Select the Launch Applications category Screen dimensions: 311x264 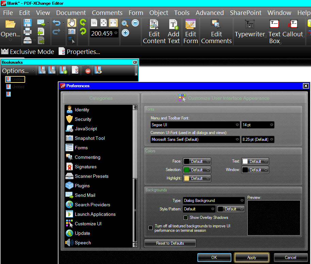tap(99, 214)
